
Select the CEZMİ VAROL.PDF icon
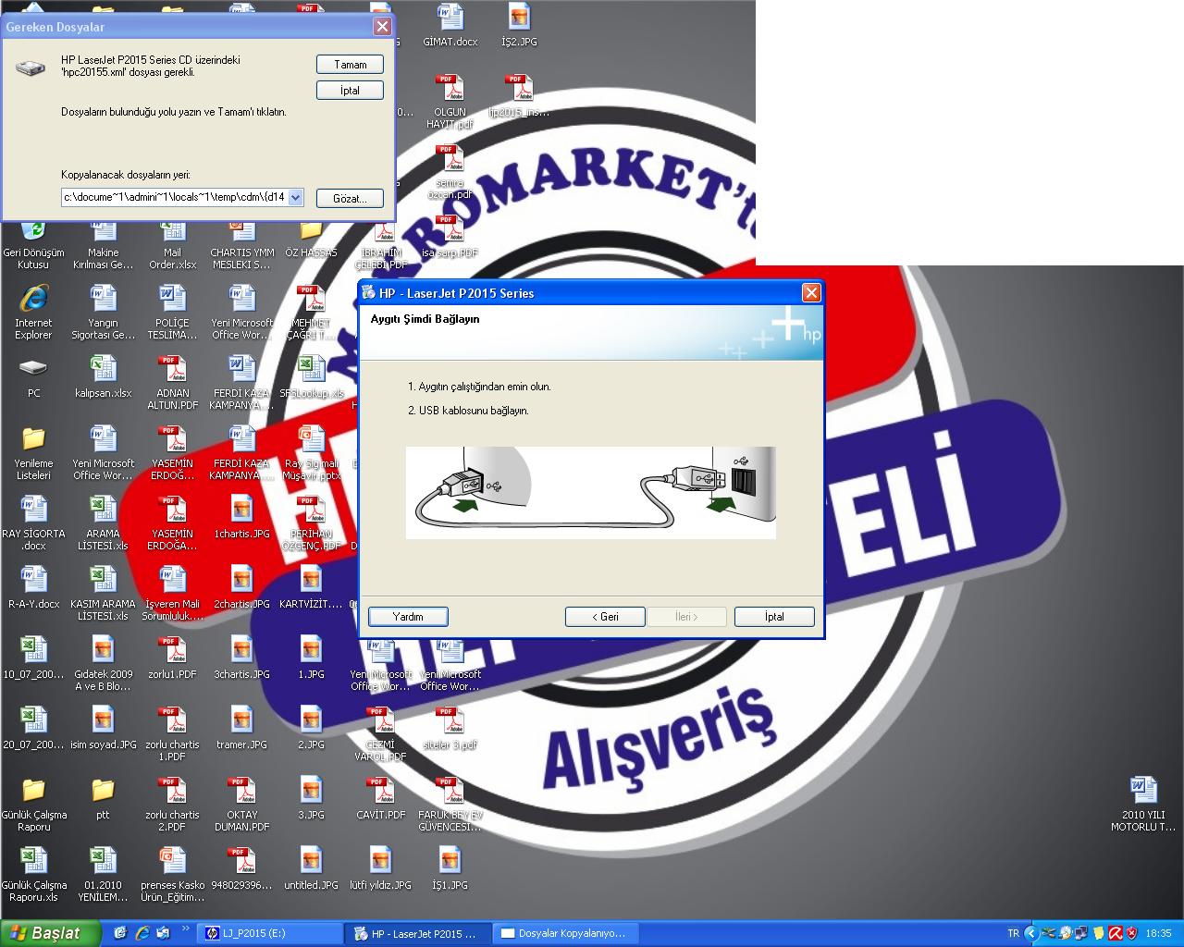tap(380, 719)
